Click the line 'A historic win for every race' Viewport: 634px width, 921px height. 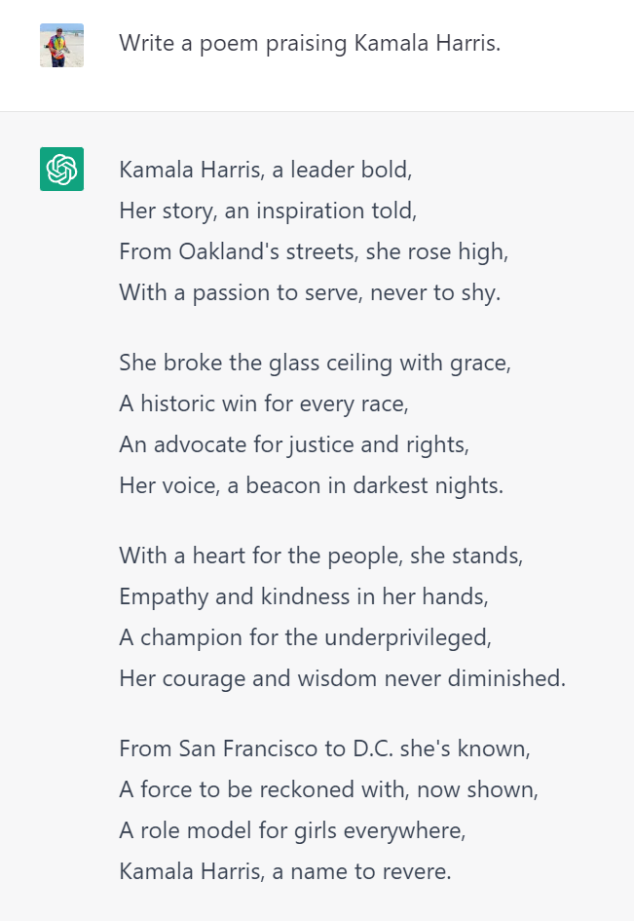(x=264, y=404)
